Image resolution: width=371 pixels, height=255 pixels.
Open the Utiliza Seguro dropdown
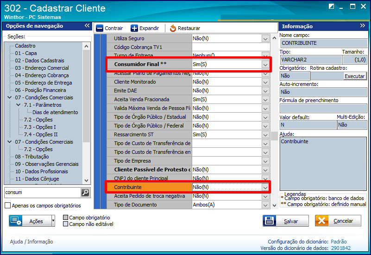pos(265,38)
